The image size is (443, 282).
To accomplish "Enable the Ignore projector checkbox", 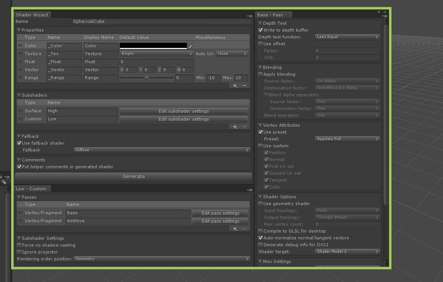I will (19, 252).
